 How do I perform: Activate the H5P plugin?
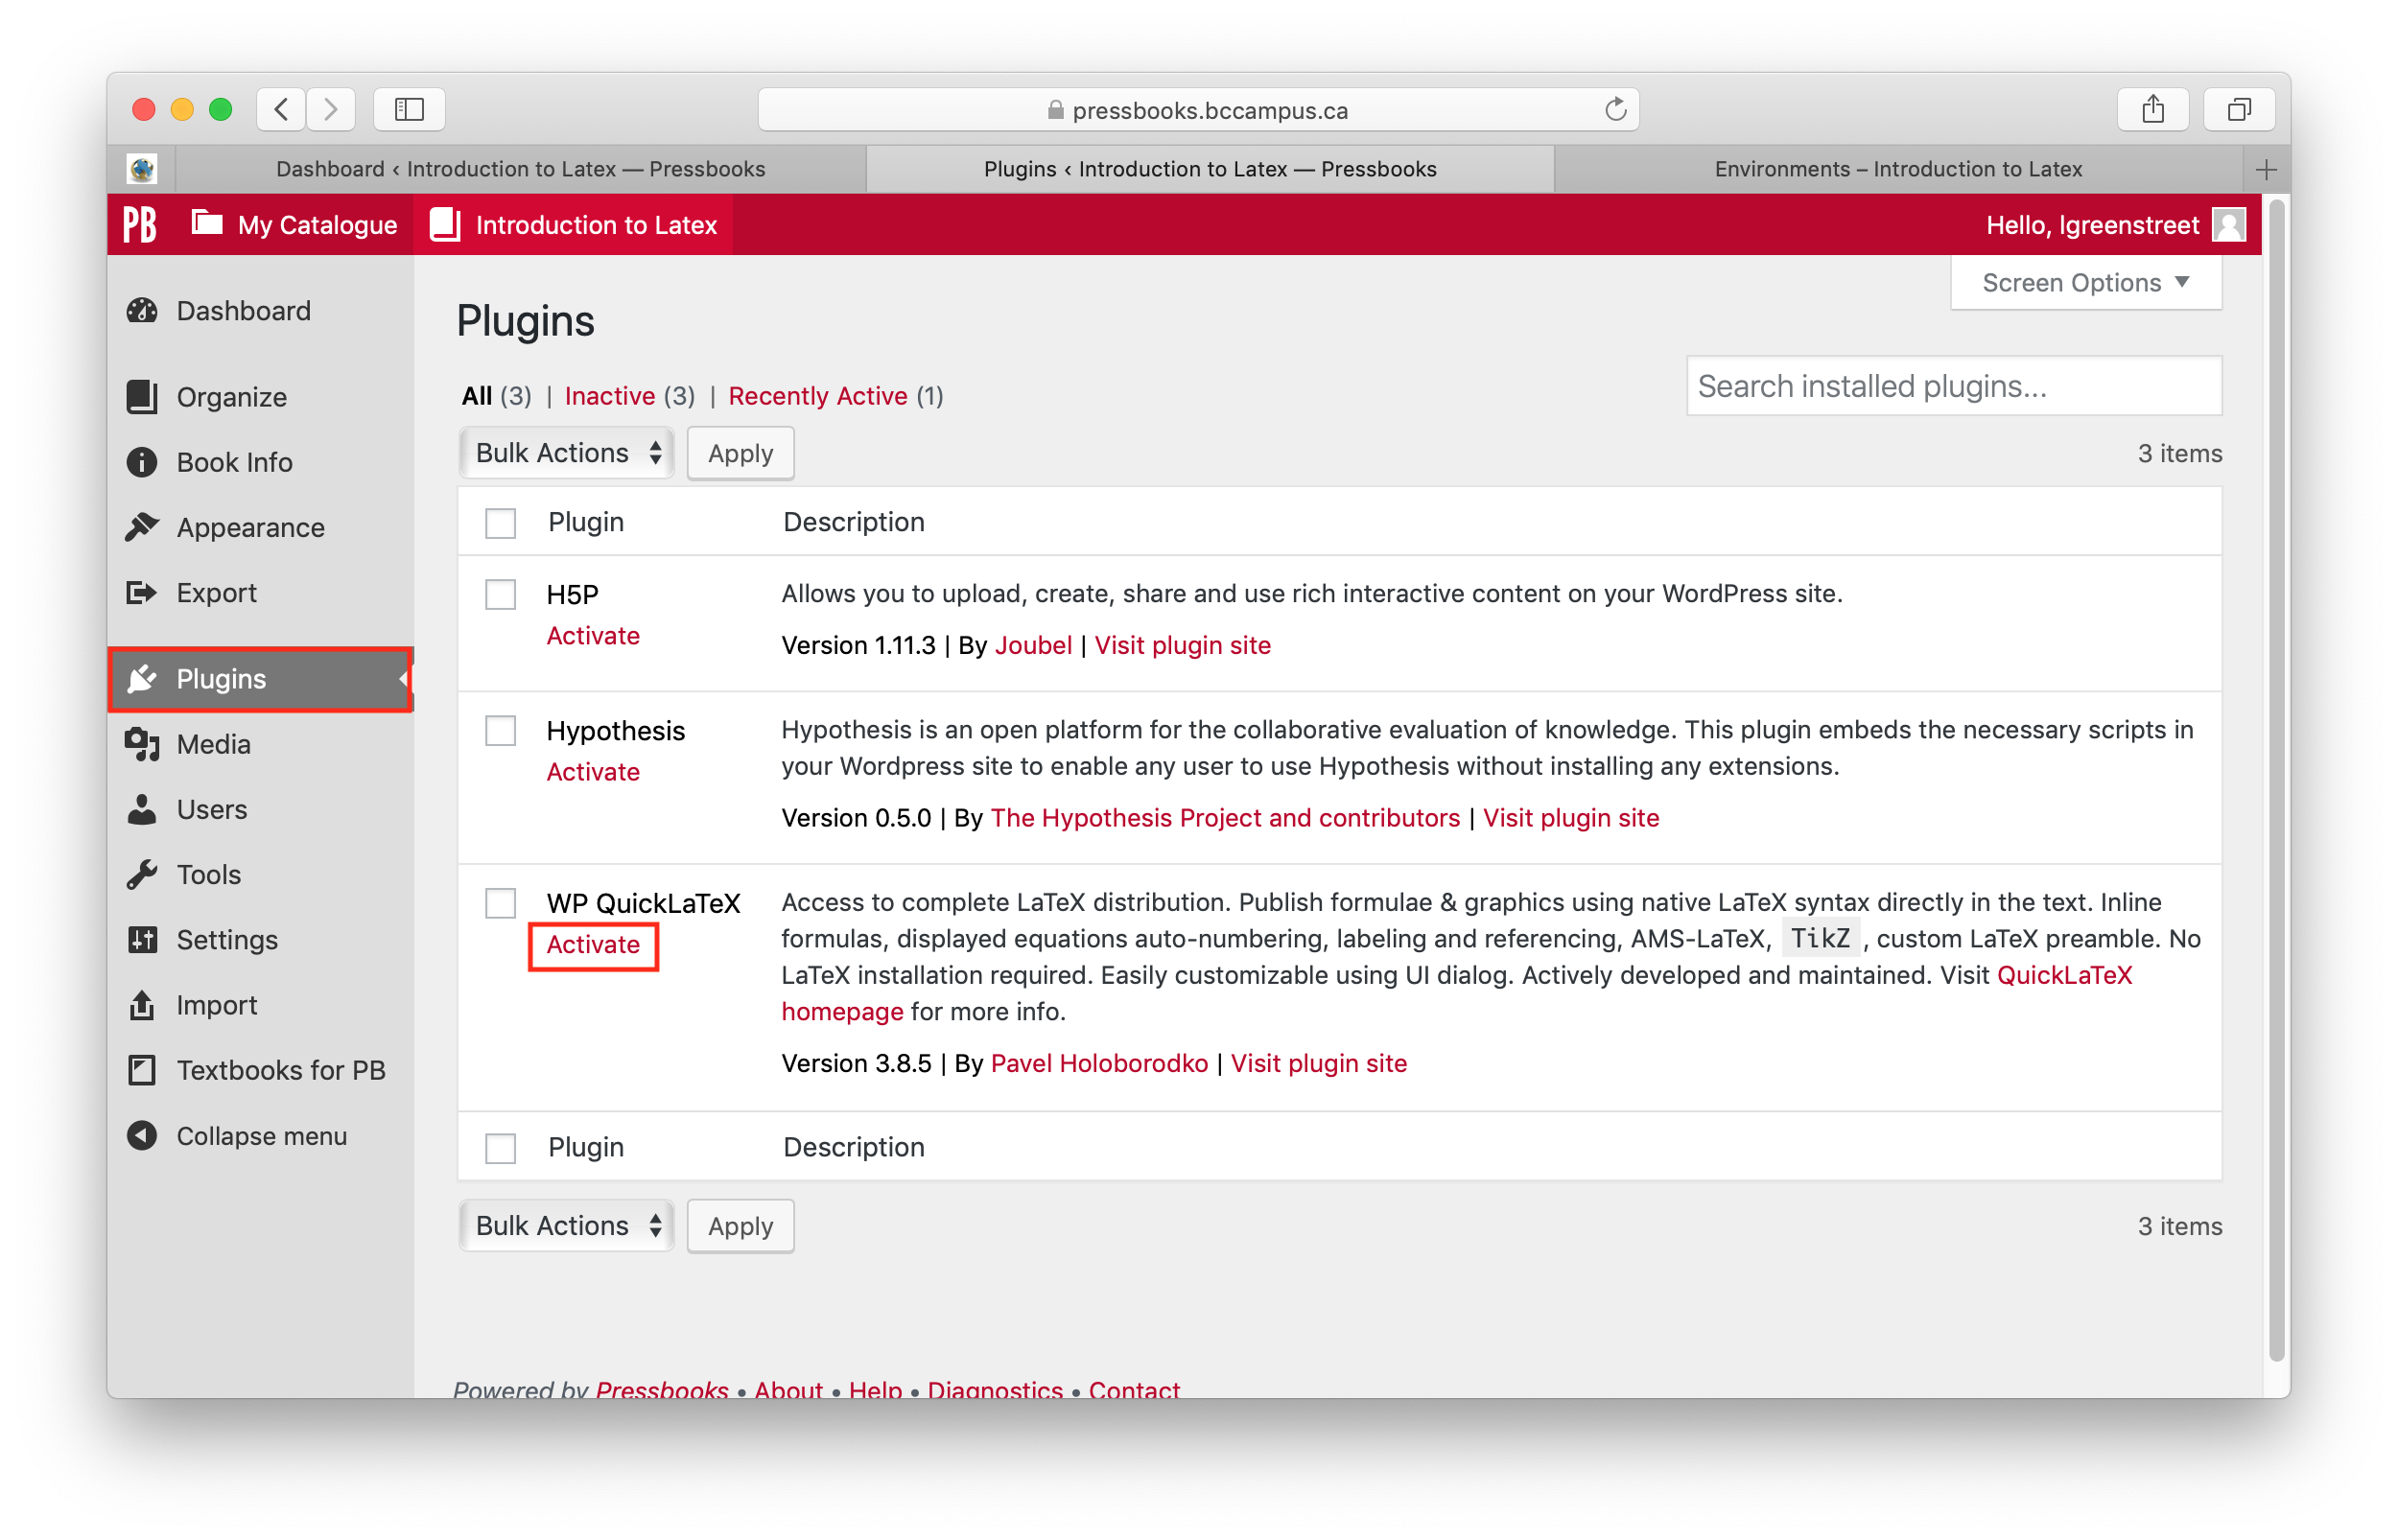(x=593, y=636)
